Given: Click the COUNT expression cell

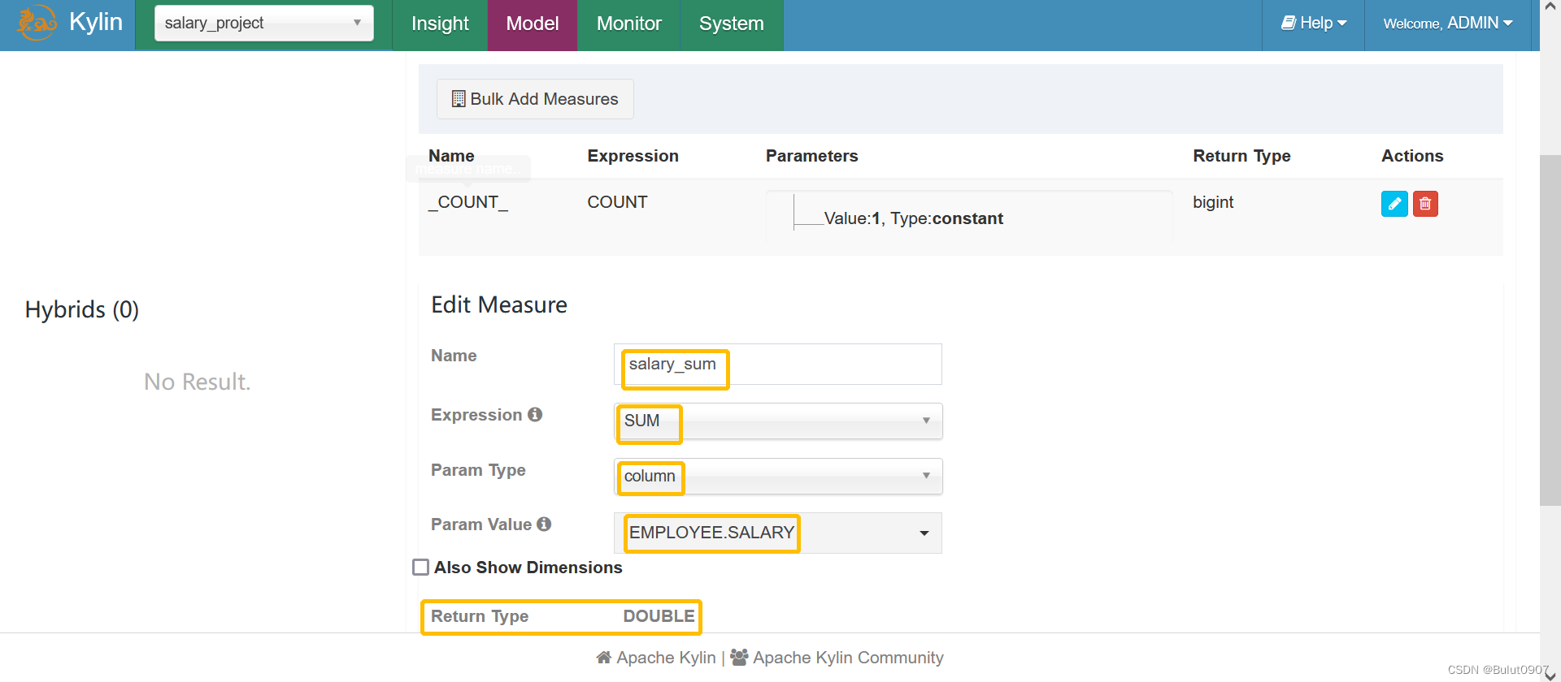Looking at the screenshot, I should (618, 202).
